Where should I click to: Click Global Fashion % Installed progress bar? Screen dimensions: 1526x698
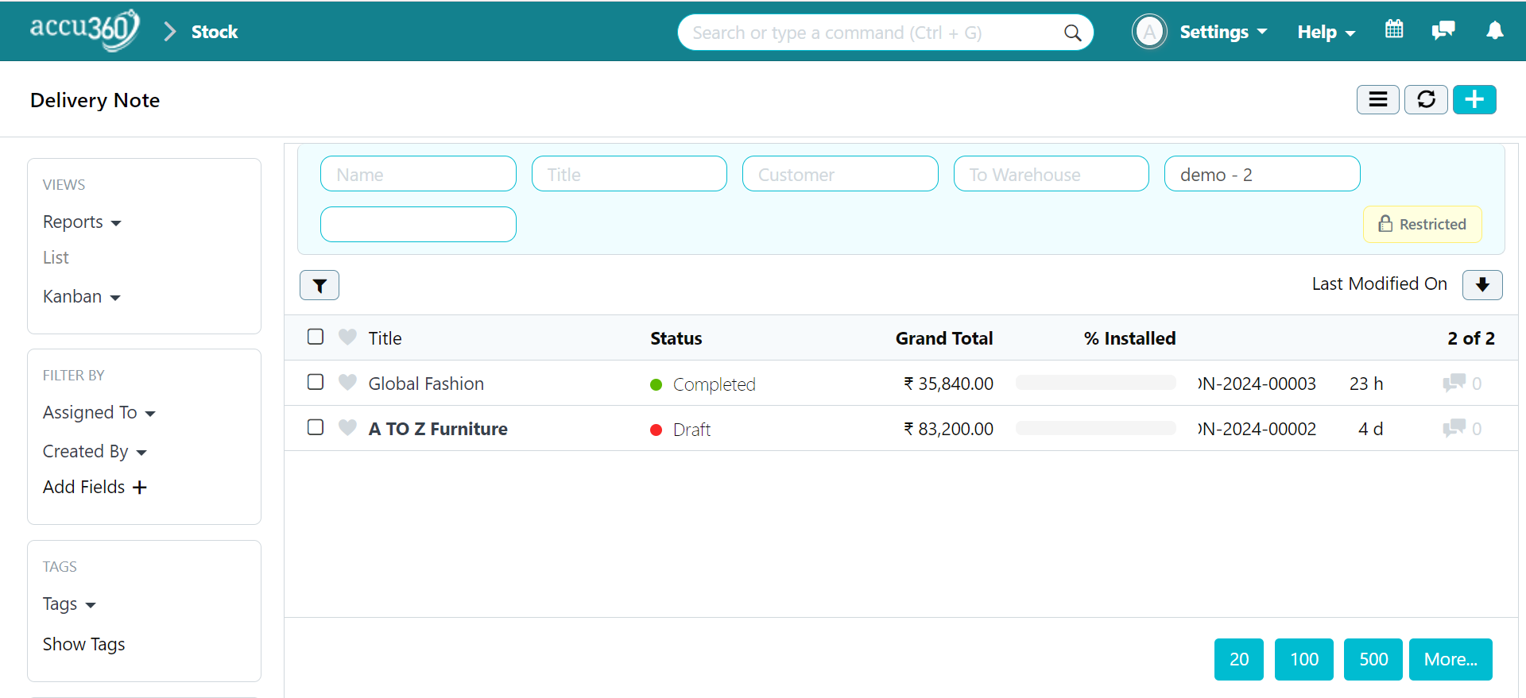(x=1095, y=383)
